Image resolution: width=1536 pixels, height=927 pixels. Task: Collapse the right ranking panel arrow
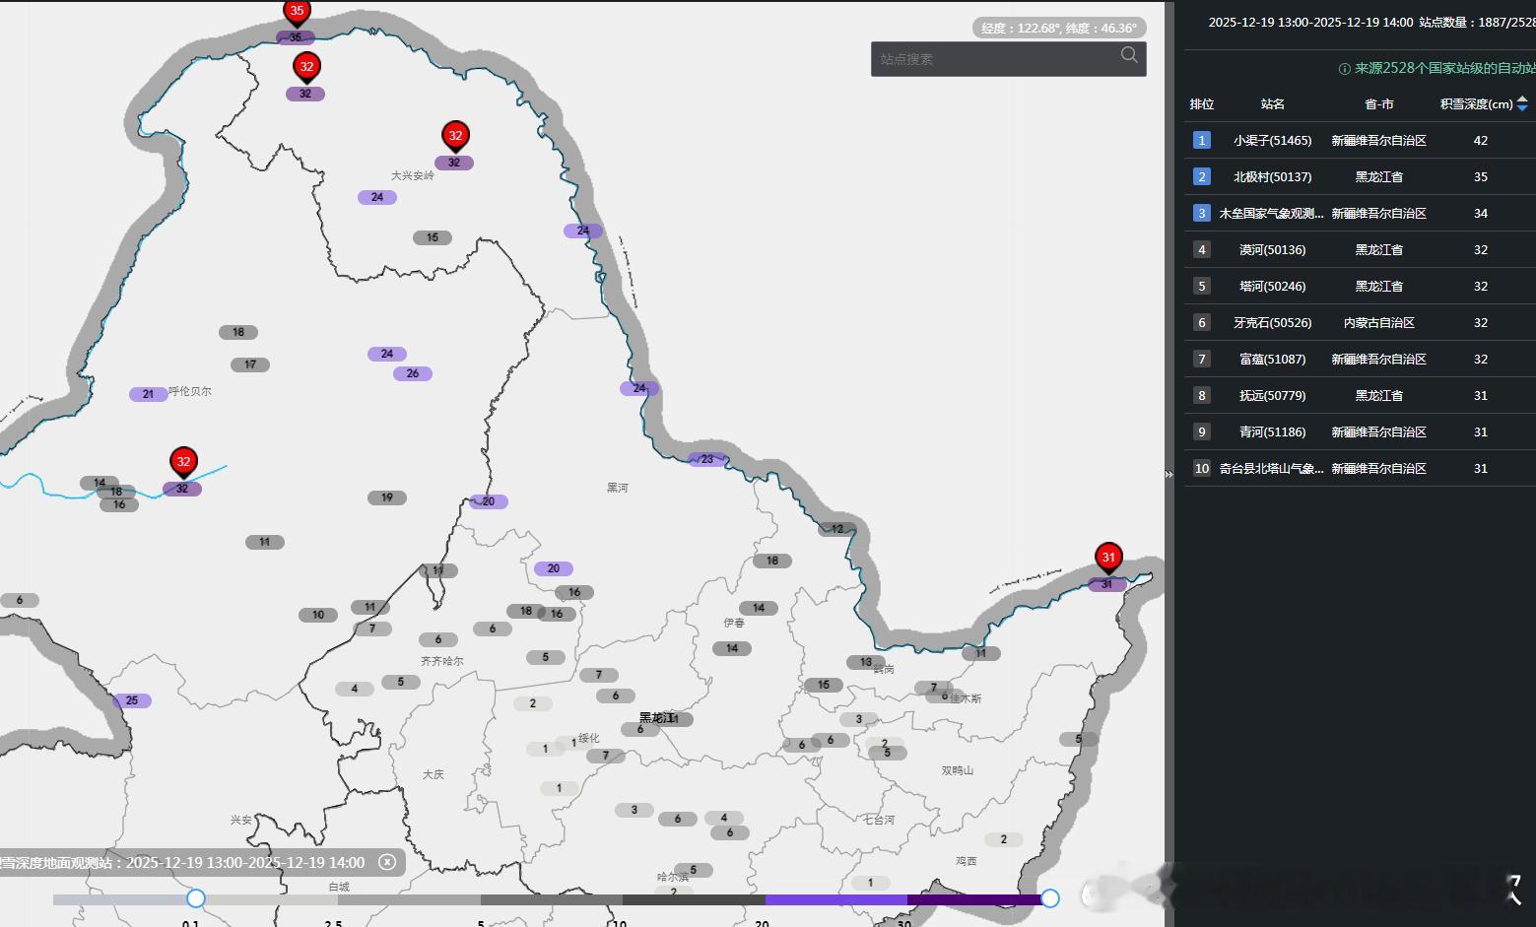coord(1169,475)
